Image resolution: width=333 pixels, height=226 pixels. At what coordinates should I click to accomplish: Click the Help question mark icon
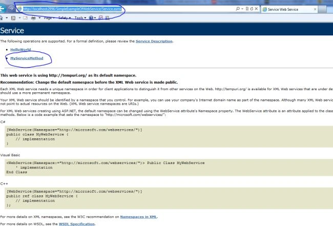click(91, 18)
